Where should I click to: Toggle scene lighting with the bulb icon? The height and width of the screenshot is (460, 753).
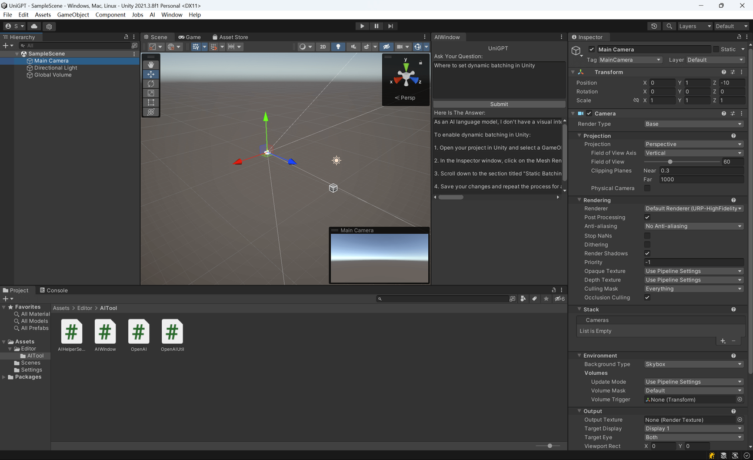point(338,46)
